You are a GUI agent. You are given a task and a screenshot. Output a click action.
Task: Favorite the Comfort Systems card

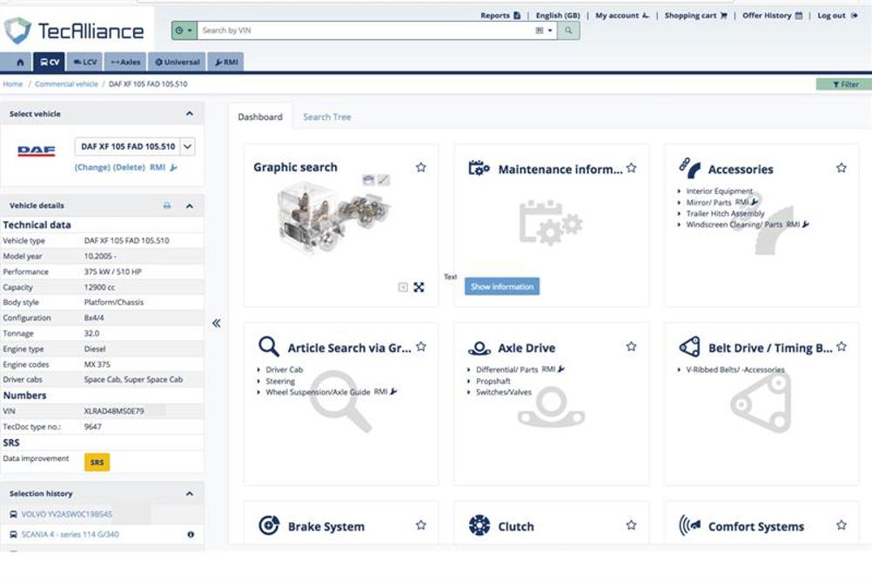pyautogui.click(x=842, y=524)
